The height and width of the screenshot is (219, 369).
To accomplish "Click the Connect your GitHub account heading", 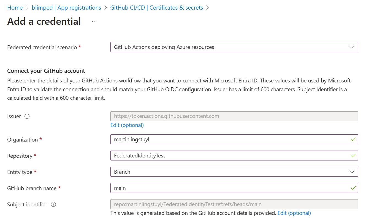I will [46, 71].
